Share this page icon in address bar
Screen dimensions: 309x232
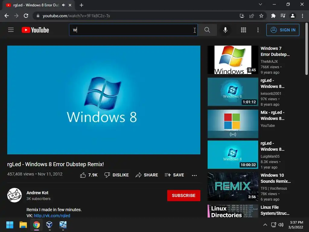252,16
